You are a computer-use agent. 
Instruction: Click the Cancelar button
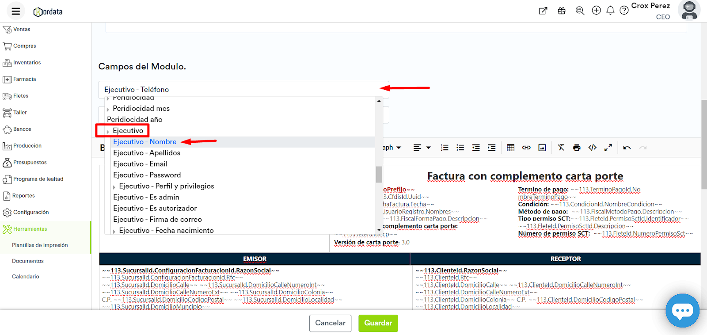pyautogui.click(x=330, y=323)
